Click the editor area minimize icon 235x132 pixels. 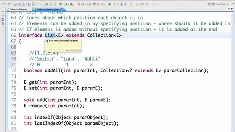[228, 8]
